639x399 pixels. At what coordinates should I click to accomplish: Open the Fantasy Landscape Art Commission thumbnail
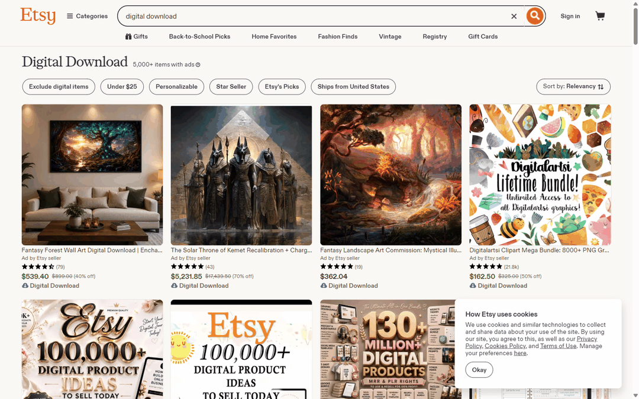(391, 174)
